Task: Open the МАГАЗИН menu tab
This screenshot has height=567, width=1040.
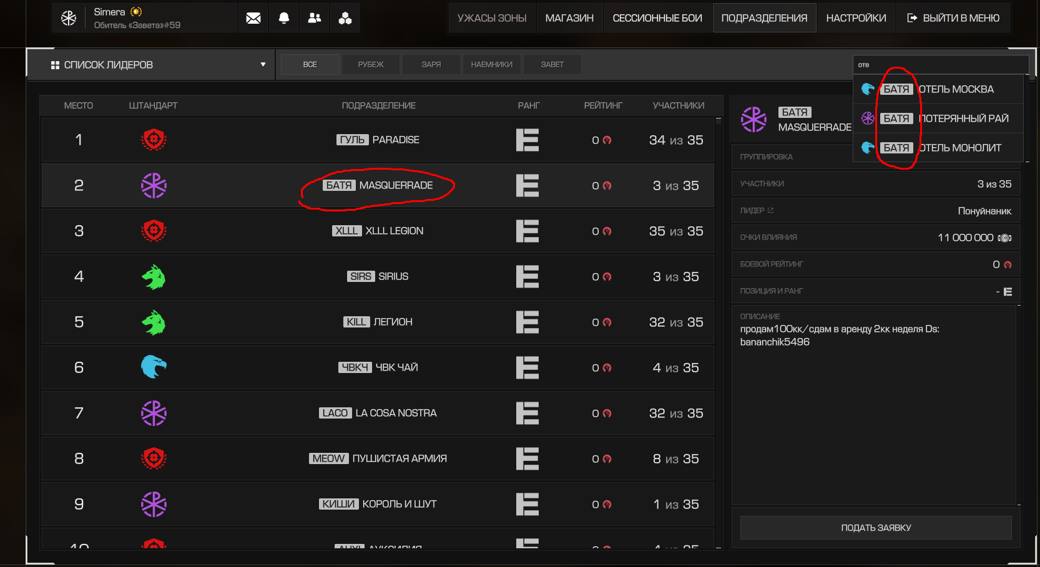Action: (569, 18)
